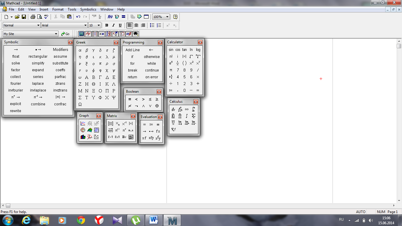Undo the last action
The image size is (402, 226).
(78, 17)
